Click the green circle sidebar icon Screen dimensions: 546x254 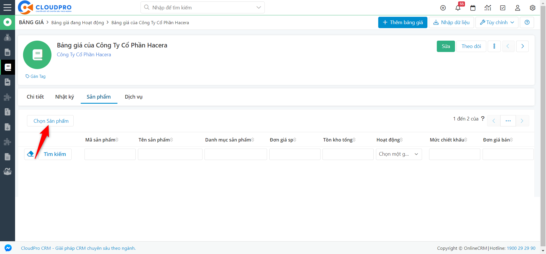7,22
